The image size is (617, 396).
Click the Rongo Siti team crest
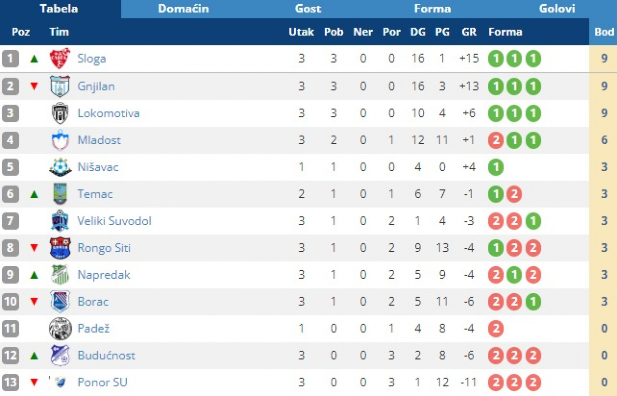[x=60, y=248]
